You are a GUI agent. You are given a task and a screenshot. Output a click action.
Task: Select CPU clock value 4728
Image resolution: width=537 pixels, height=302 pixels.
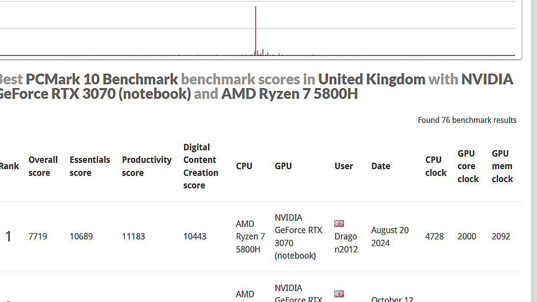click(x=434, y=236)
